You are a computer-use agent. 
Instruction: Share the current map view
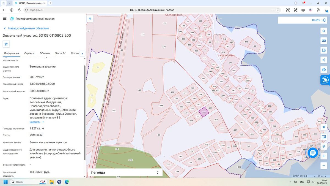tap(324, 60)
